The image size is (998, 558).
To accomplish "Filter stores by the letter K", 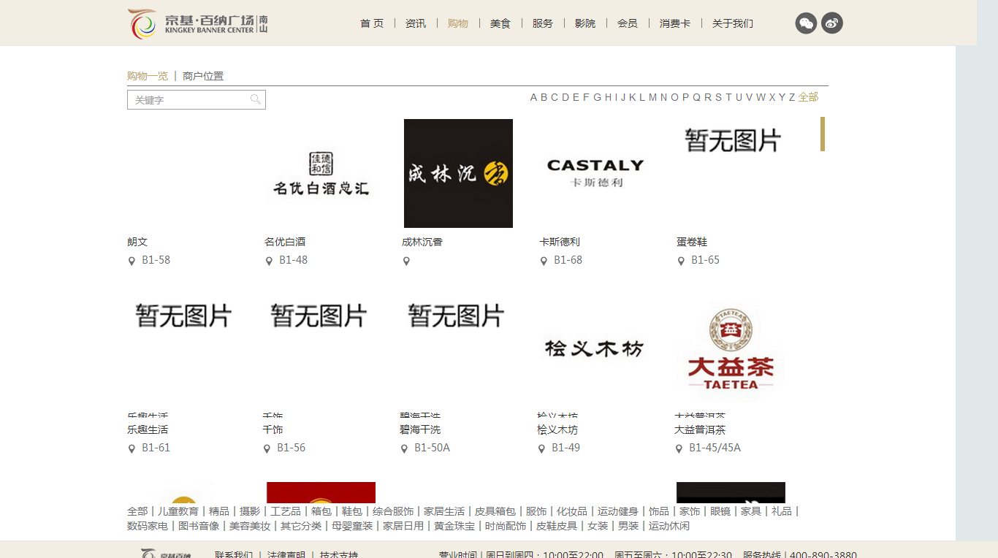I will (632, 96).
